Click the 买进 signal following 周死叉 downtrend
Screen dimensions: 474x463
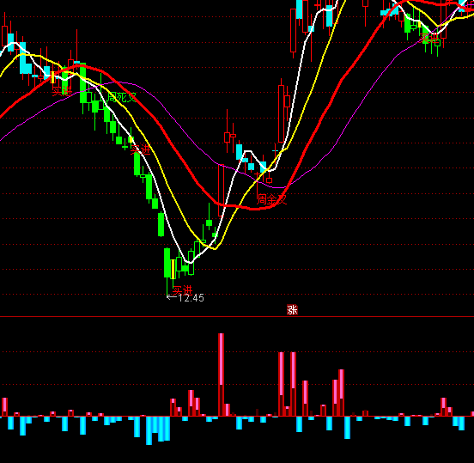[140, 149]
